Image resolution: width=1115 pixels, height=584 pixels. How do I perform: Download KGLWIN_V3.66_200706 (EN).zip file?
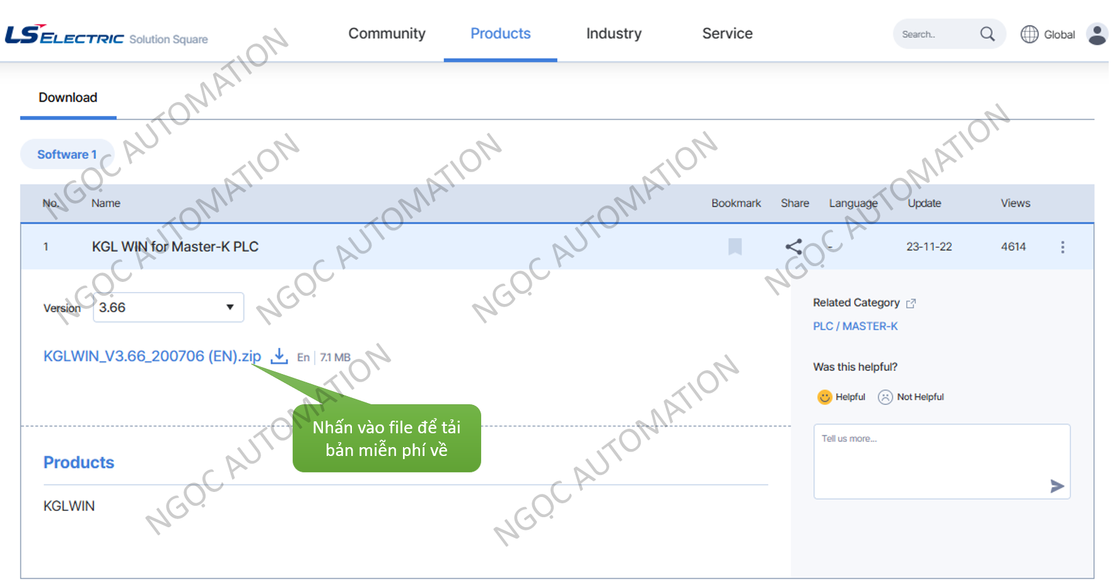coord(152,356)
